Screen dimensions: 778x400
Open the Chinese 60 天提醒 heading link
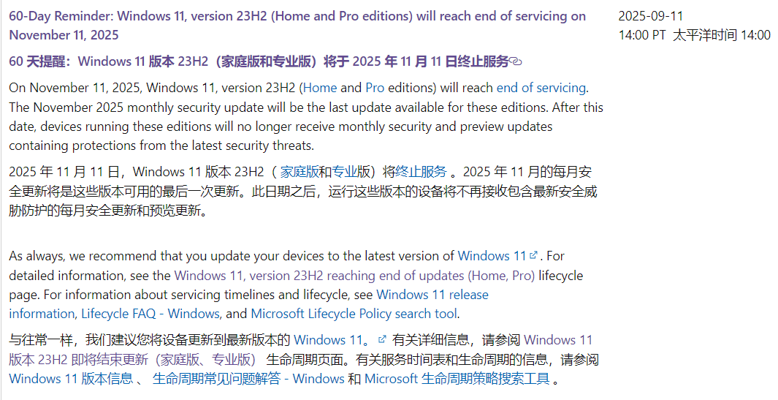pyautogui.click(x=259, y=61)
